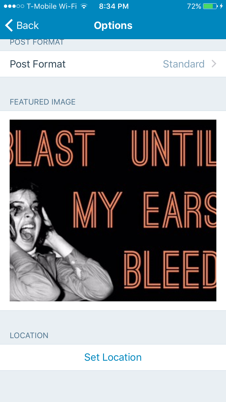Tap the MY EARS text in featured image
The height and width of the screenshot is (402, 226).
coord(145,209)
